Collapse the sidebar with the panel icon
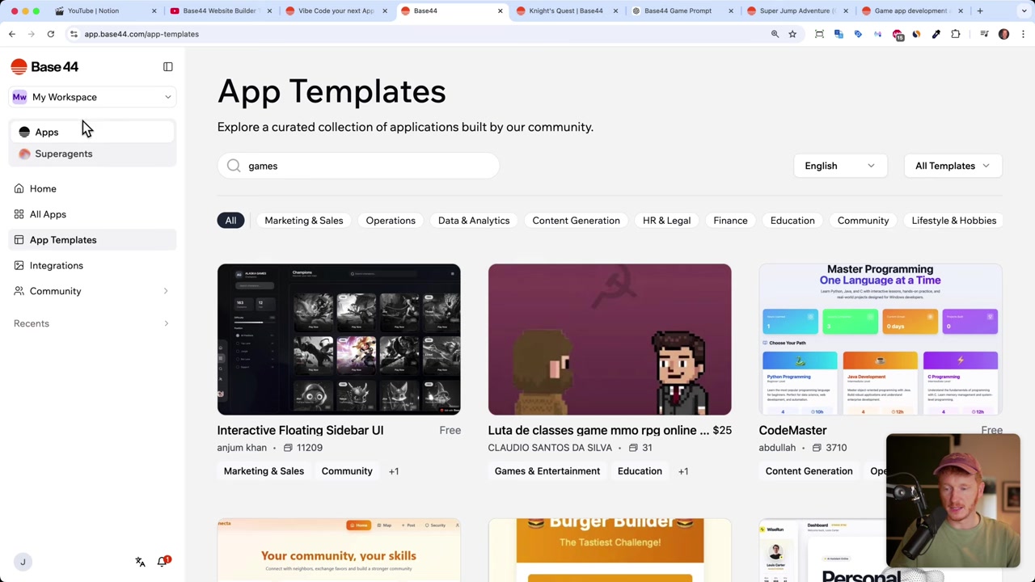Image resolution: width=1035 pixels, height=582 pixels. [x=168, y=67]
